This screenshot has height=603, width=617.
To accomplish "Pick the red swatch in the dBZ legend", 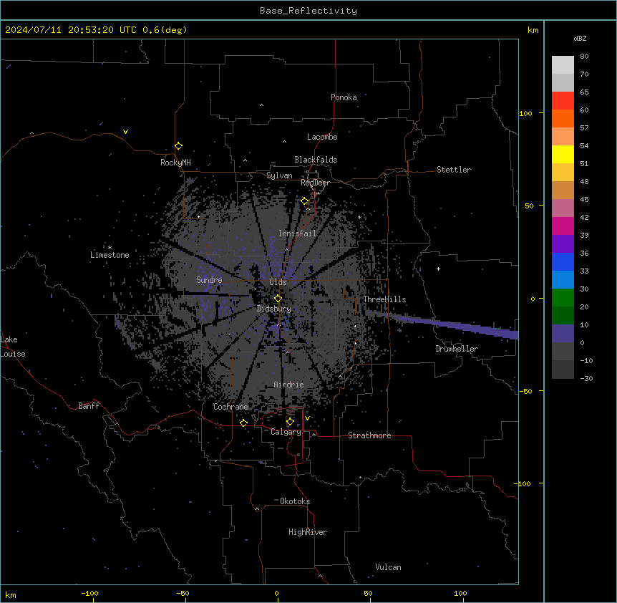I will (563, 100).
